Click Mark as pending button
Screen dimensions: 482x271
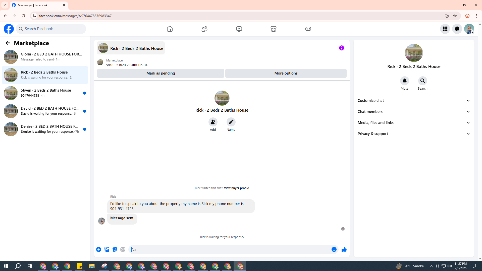[161, 73]
